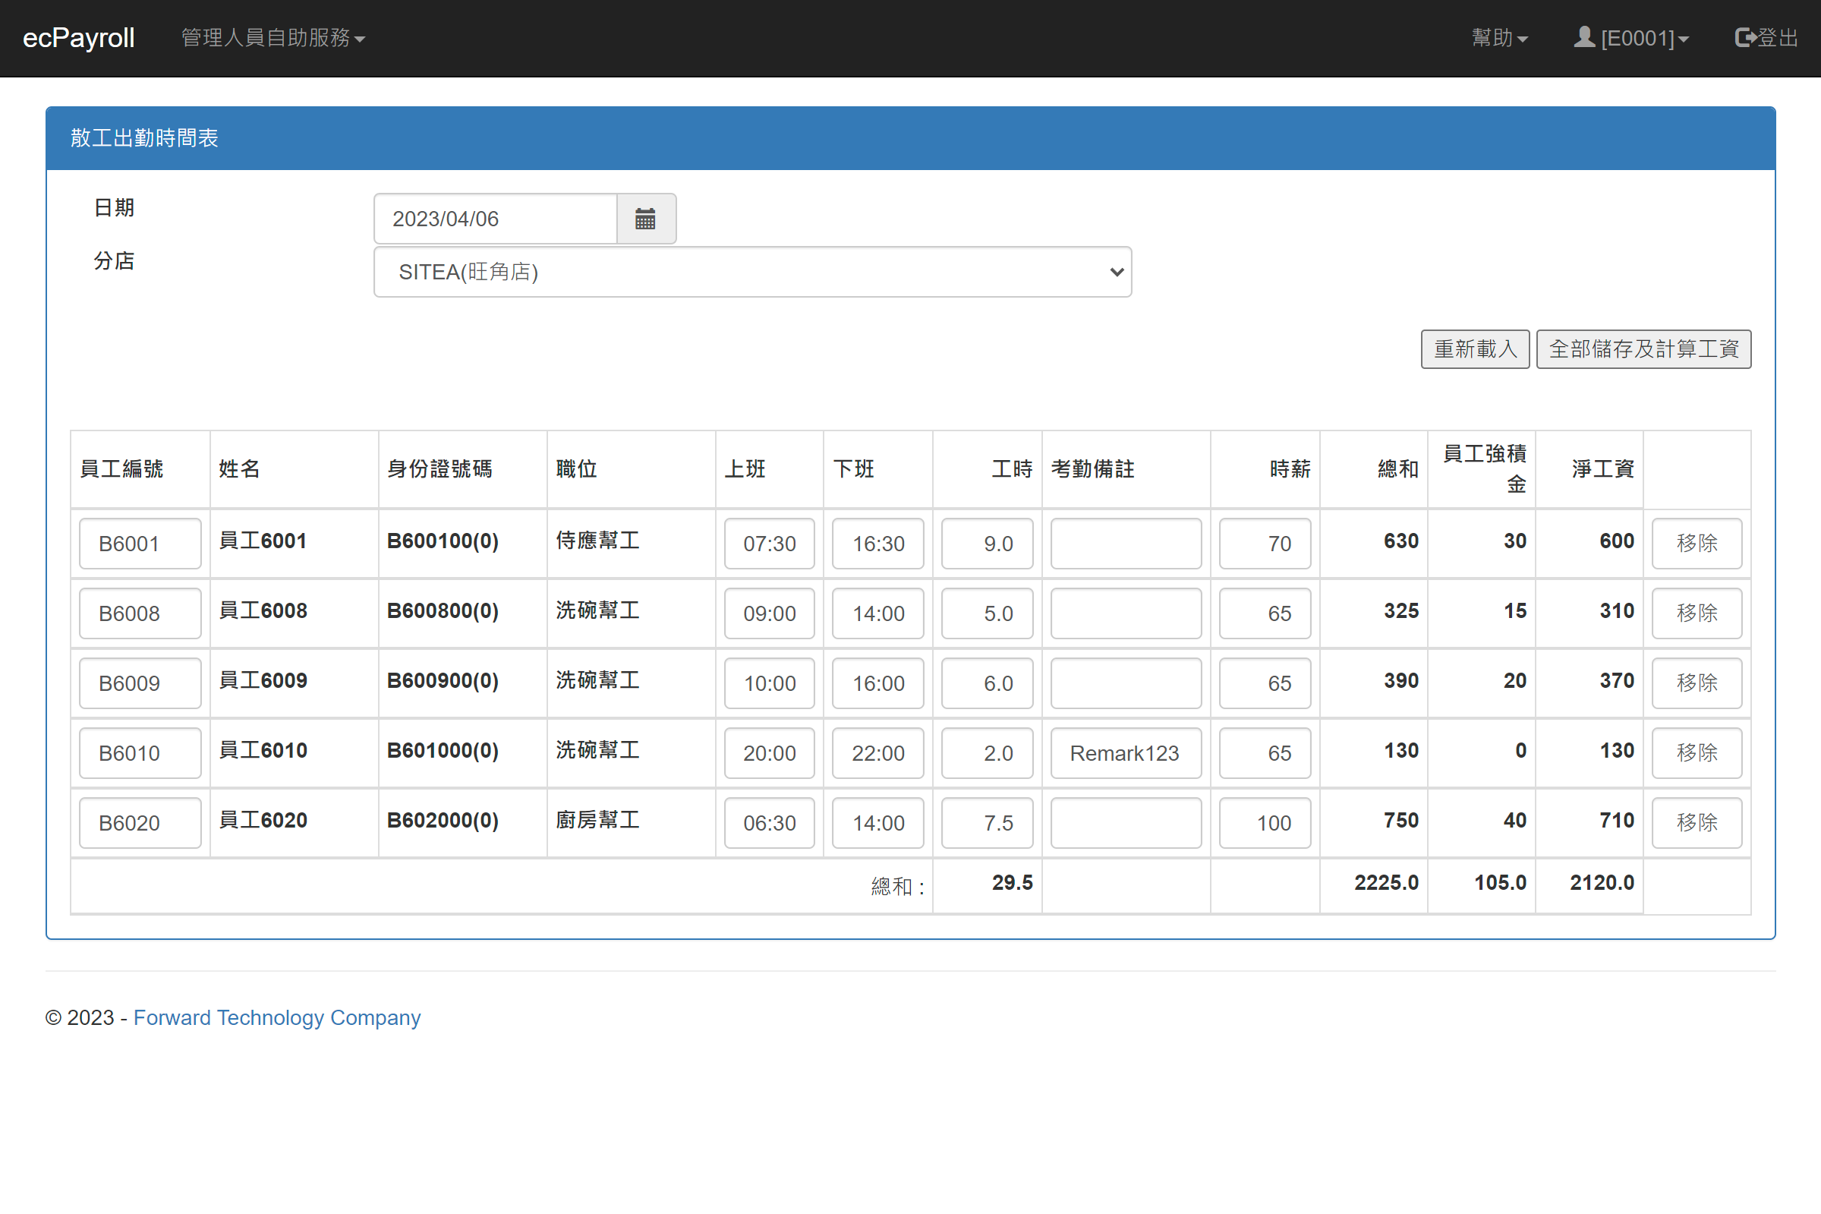Click the 06:30 start time field
1821x1214 pixels.
click(769, 822)
